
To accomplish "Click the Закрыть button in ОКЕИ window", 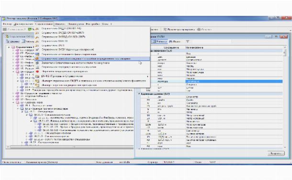I will pos(276,153).
